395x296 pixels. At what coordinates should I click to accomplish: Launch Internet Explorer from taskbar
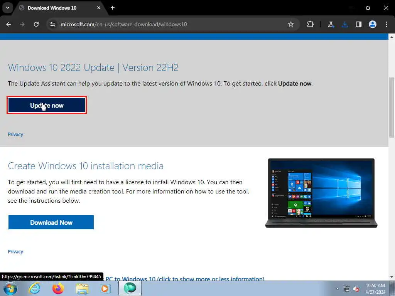34,288
